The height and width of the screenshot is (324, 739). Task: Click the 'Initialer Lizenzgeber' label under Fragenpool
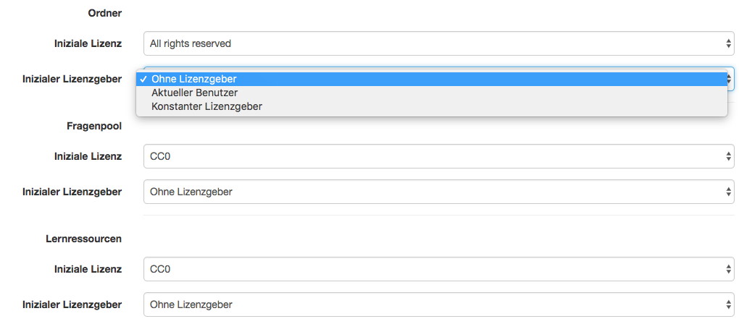point(72,192)
